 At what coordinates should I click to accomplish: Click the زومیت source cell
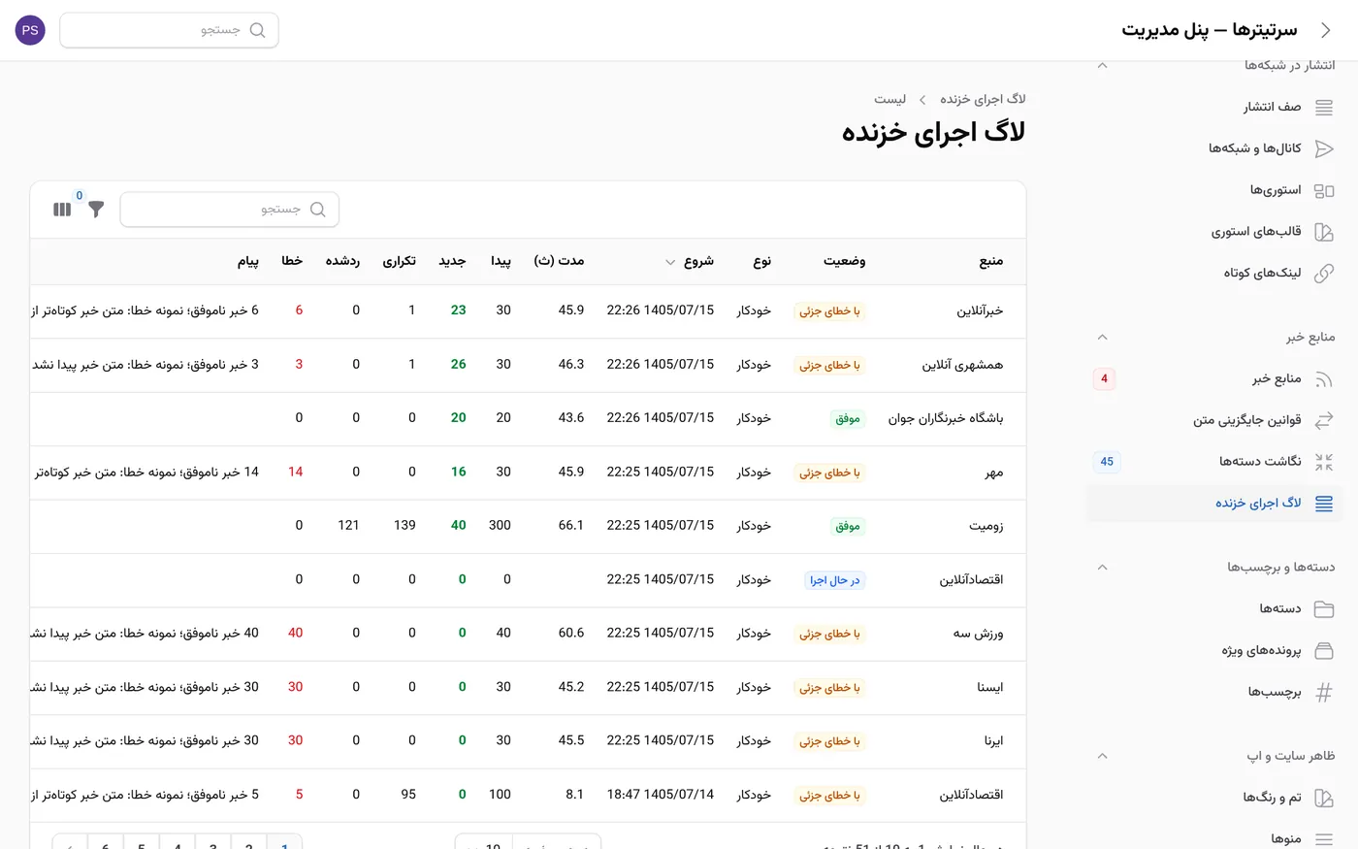click(986, 526)
